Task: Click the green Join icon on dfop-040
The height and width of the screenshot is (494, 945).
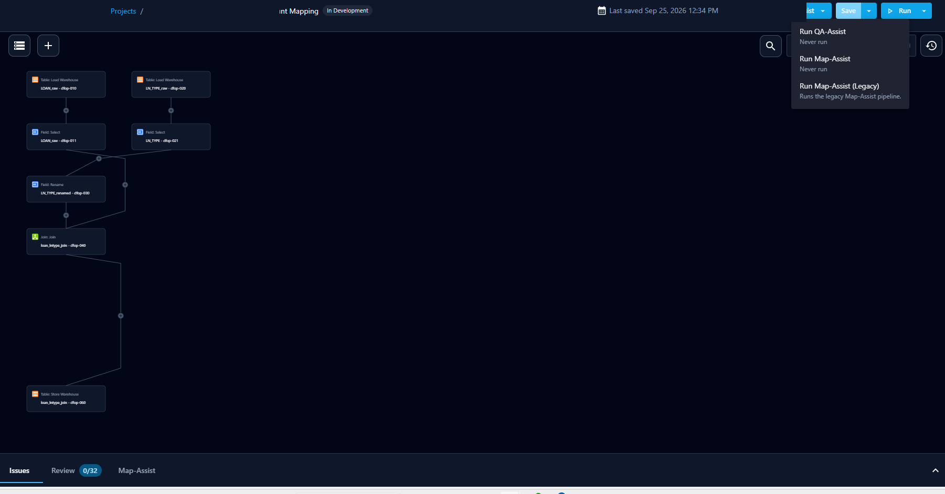Action: point(35,237)
